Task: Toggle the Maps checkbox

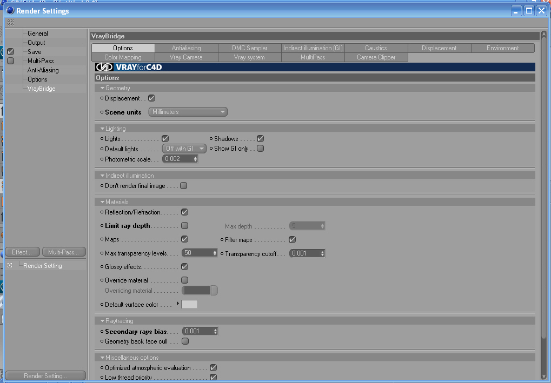Action: tap(185, 239)
